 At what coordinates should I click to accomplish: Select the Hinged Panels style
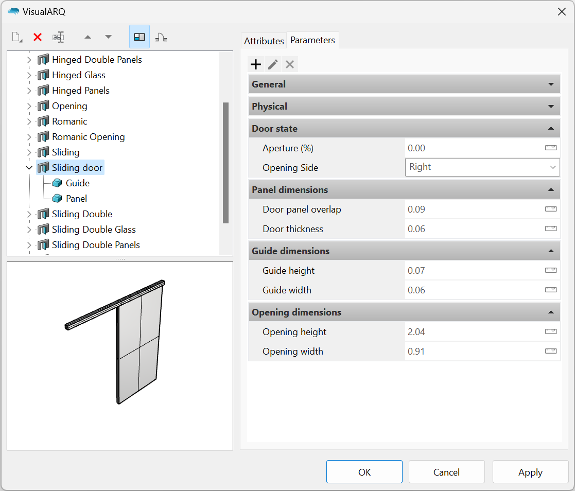coord(81,90)
